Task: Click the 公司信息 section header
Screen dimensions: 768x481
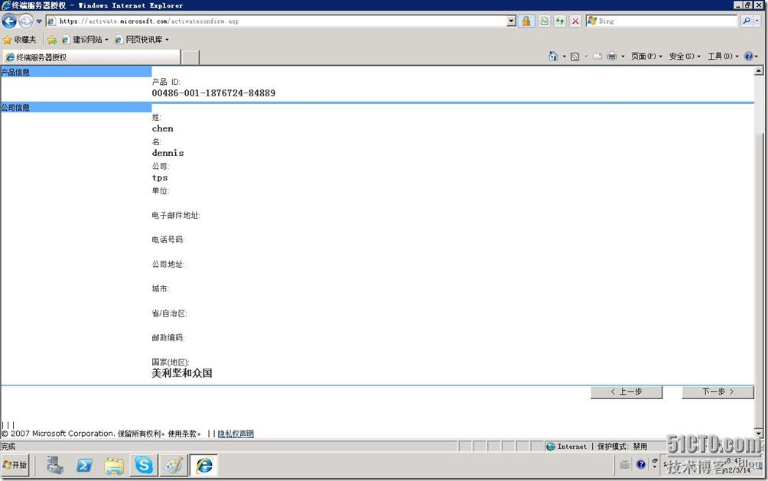Action: click(76, 107)
